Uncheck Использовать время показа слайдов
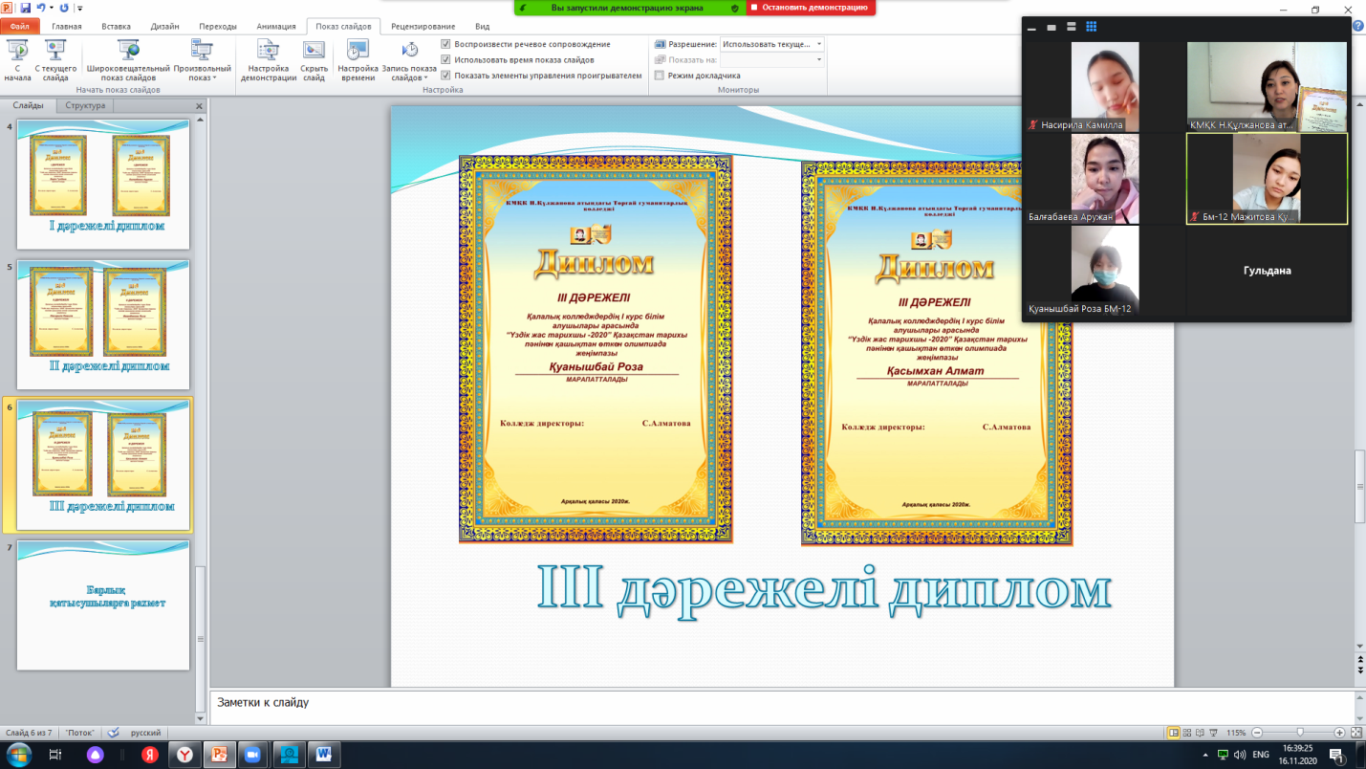Screen dimensions: 1366x769 [x=446, y=59]
